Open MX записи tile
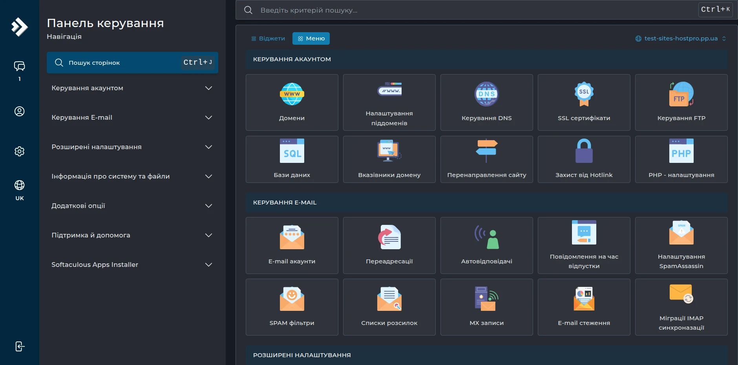The image size is (738, 365). coord(486,307)
